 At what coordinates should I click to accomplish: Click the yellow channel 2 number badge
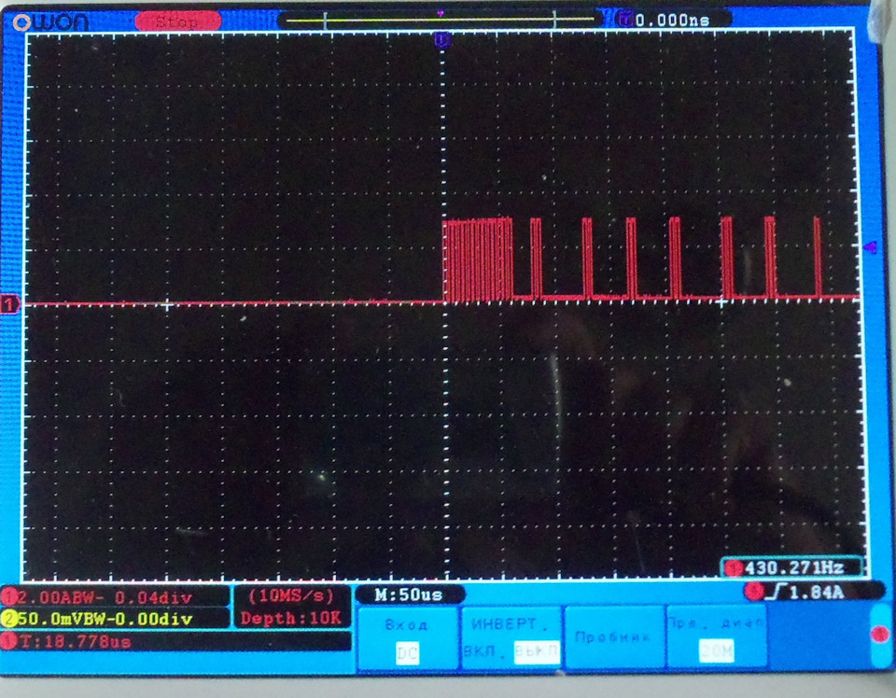click(x=9, y=618)
